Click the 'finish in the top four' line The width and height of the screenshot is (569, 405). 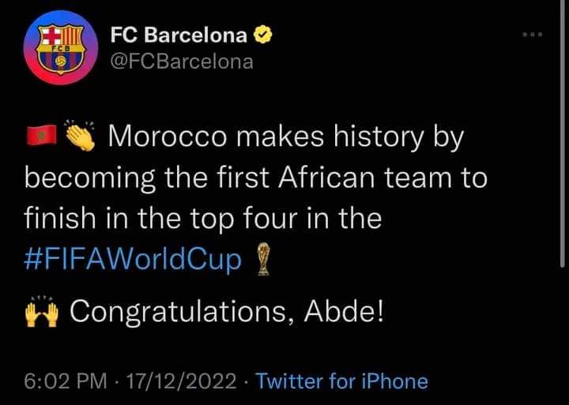pyautogui.click(x=203, y=219)
